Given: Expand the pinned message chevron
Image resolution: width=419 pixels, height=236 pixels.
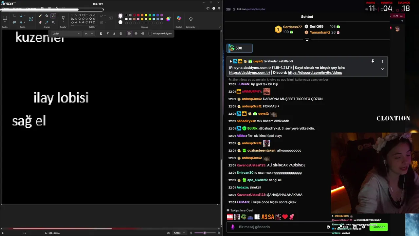Looking at the screenshot, I should coord(382,69).
